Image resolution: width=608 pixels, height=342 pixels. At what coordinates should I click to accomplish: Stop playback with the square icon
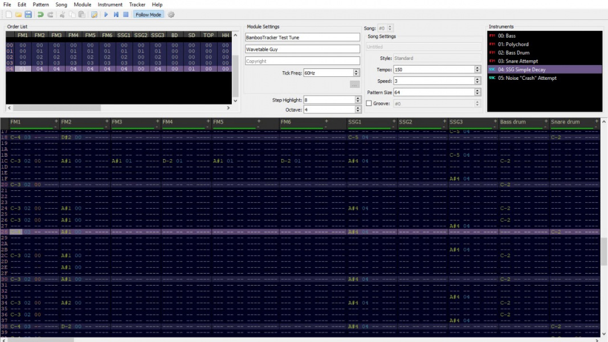[125, 15]
